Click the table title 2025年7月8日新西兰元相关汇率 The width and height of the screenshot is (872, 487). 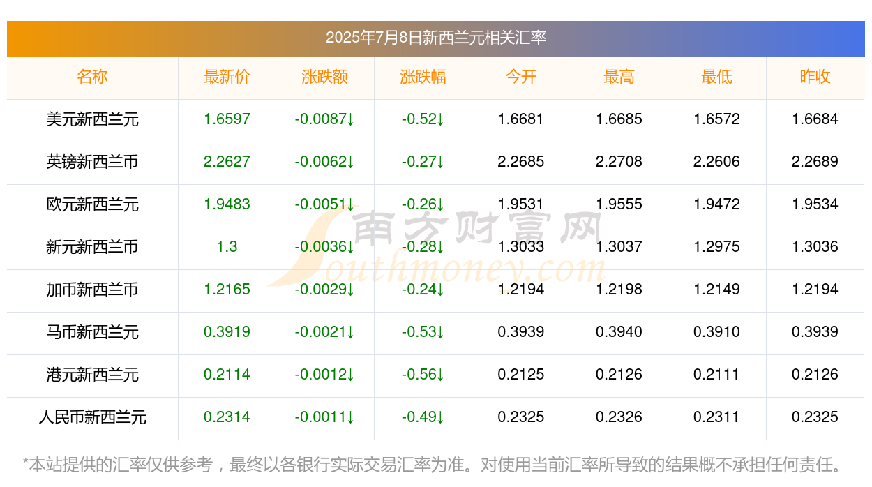435,38
